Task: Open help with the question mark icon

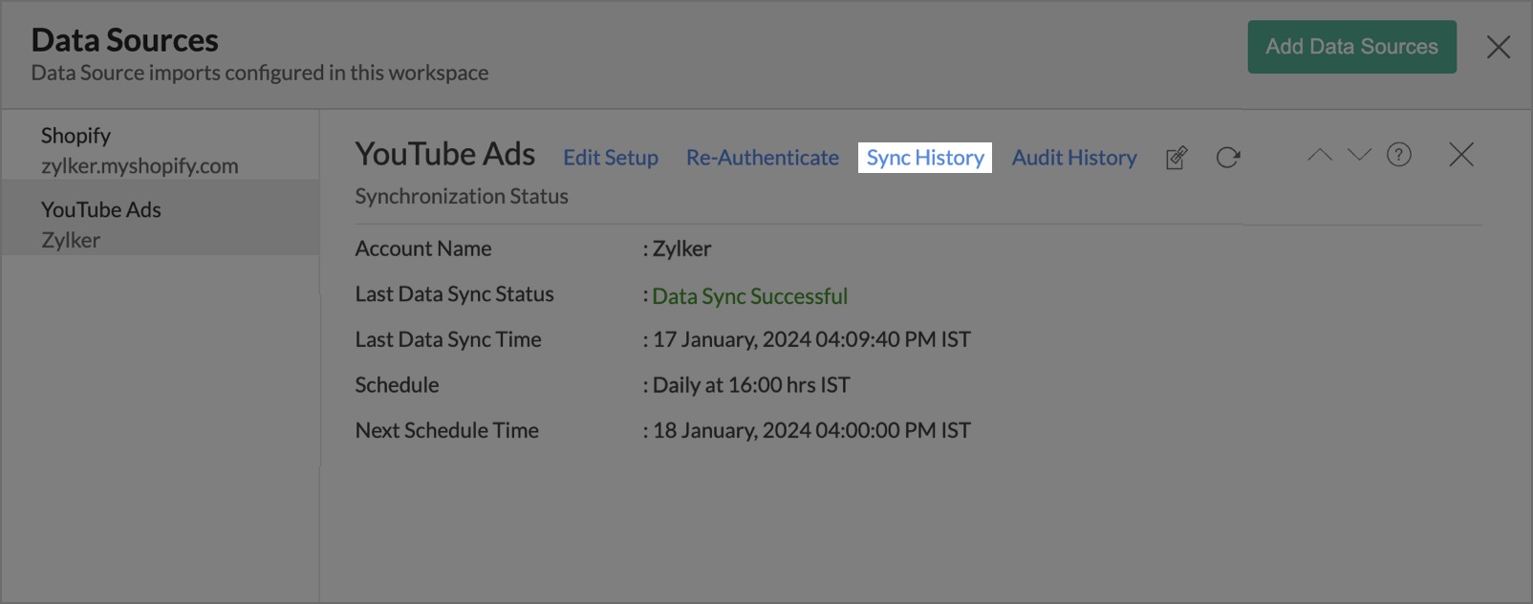Action: (1399, 155)
